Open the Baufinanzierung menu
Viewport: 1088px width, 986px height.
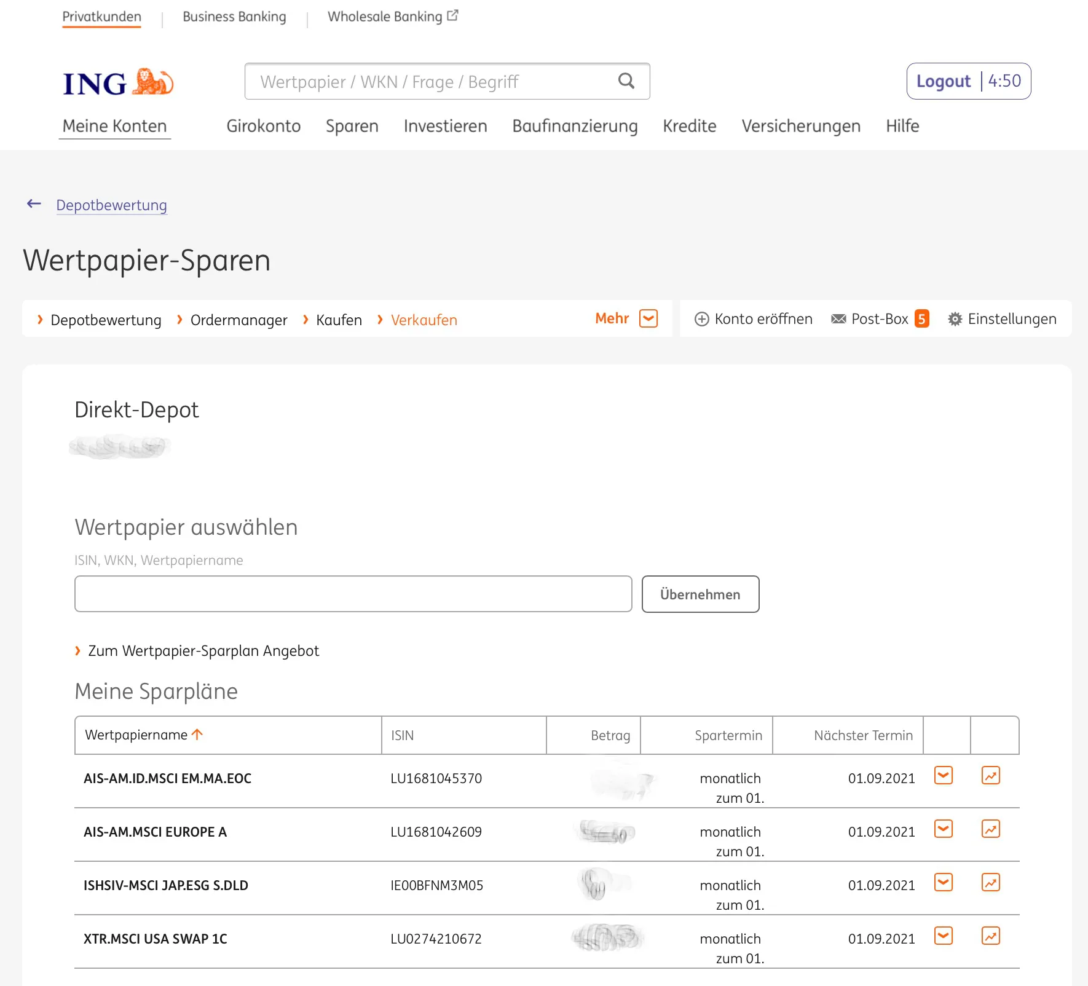pos(575,126)
